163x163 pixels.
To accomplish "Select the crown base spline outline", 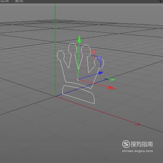I will point(78,94).
